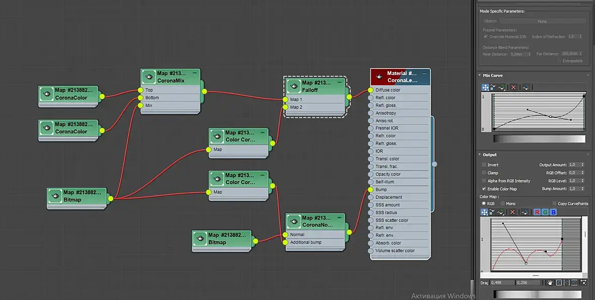
Task: Click Zoom Extents icon below Color Map
Action: (559, 282)
